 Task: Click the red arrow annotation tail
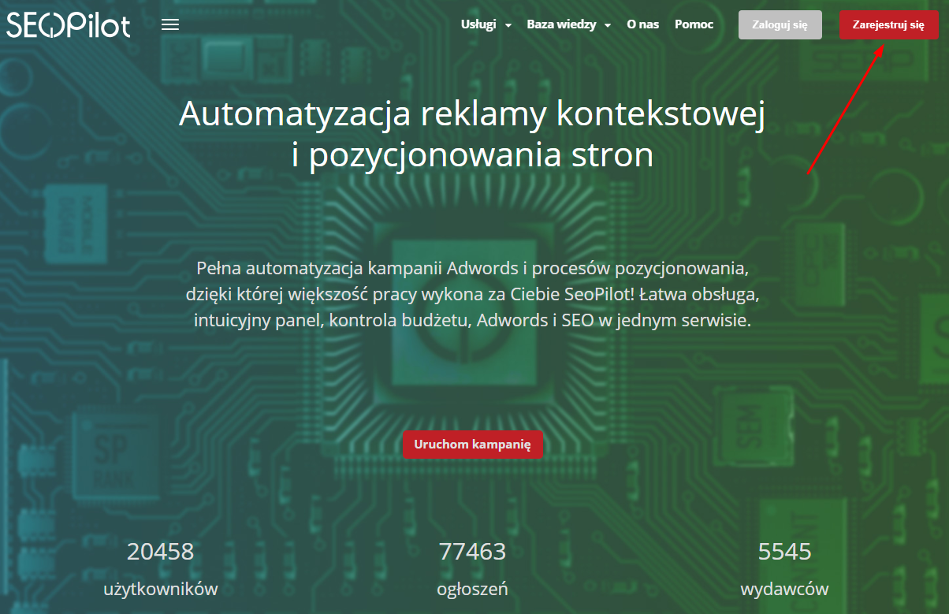(x=809, y=171)
